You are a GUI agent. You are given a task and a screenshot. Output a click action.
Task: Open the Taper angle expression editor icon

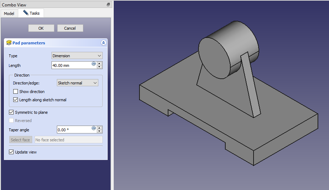click(x=94, y=128)
